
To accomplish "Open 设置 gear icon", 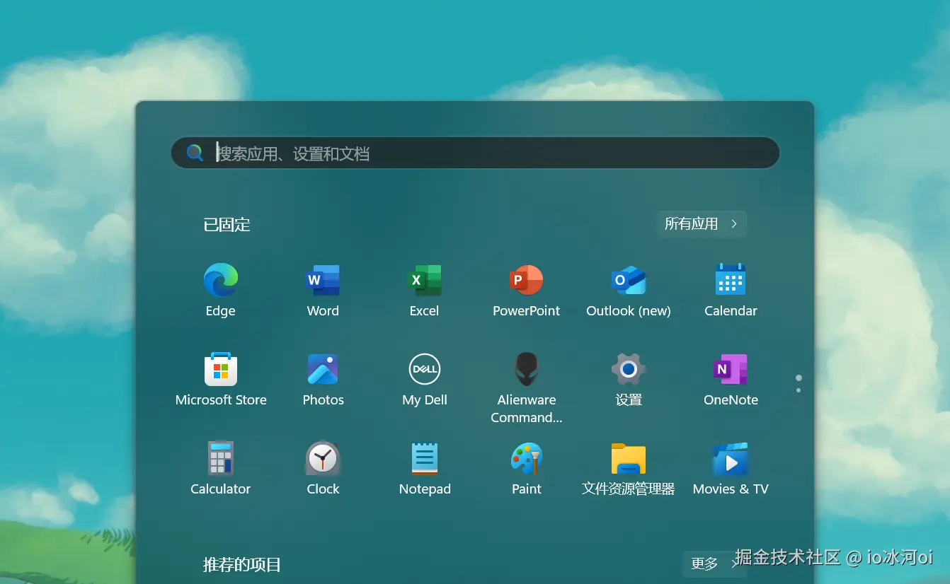I will pos(629,369).
